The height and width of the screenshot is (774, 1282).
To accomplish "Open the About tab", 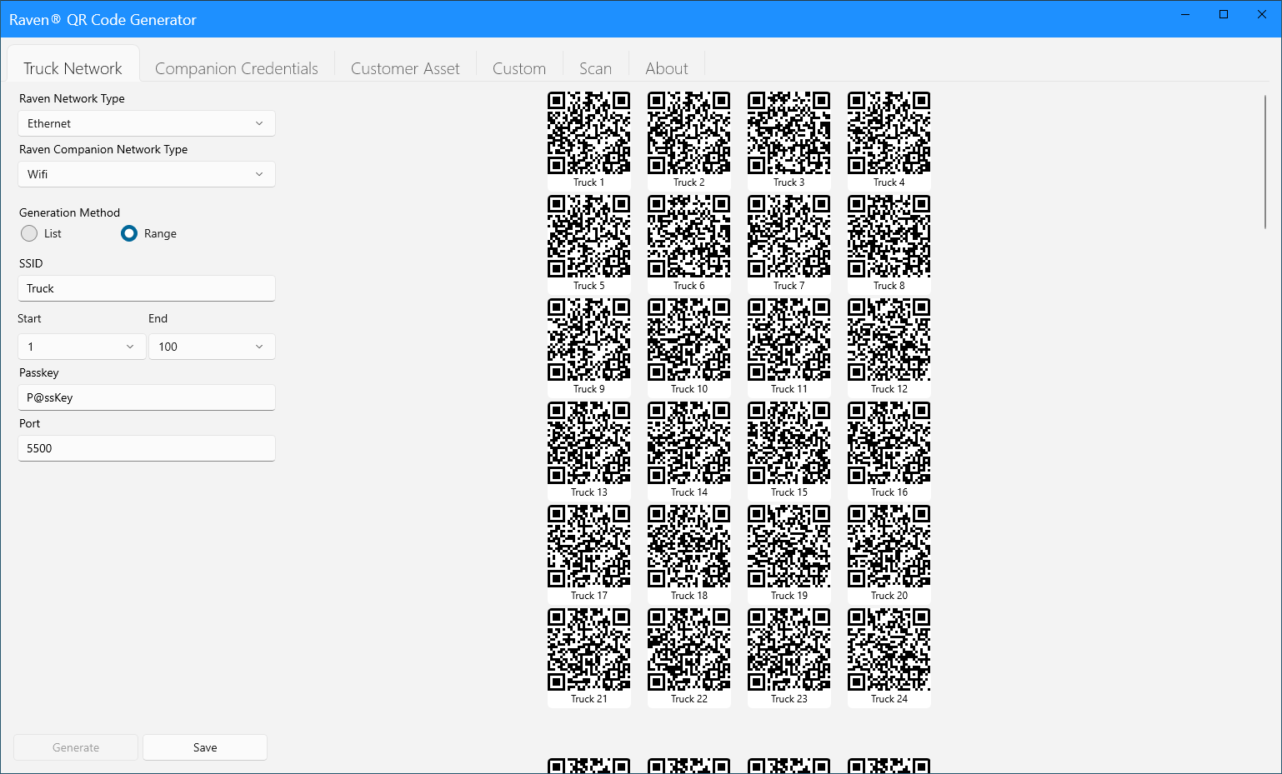I will pyautogui.click(x=667, y=68).
